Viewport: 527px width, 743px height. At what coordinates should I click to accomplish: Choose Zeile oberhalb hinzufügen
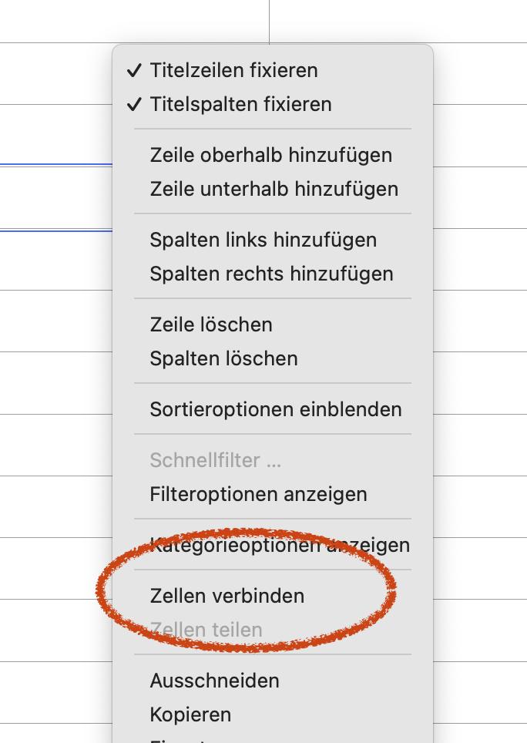pos(270,155)
